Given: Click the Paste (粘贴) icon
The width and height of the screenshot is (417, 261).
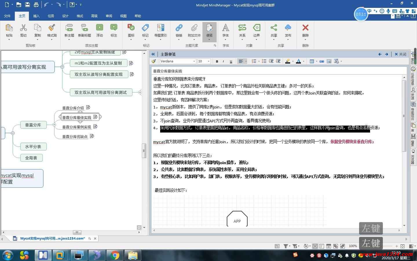Looking at the screenshot, I should click(x=9, y=28).
